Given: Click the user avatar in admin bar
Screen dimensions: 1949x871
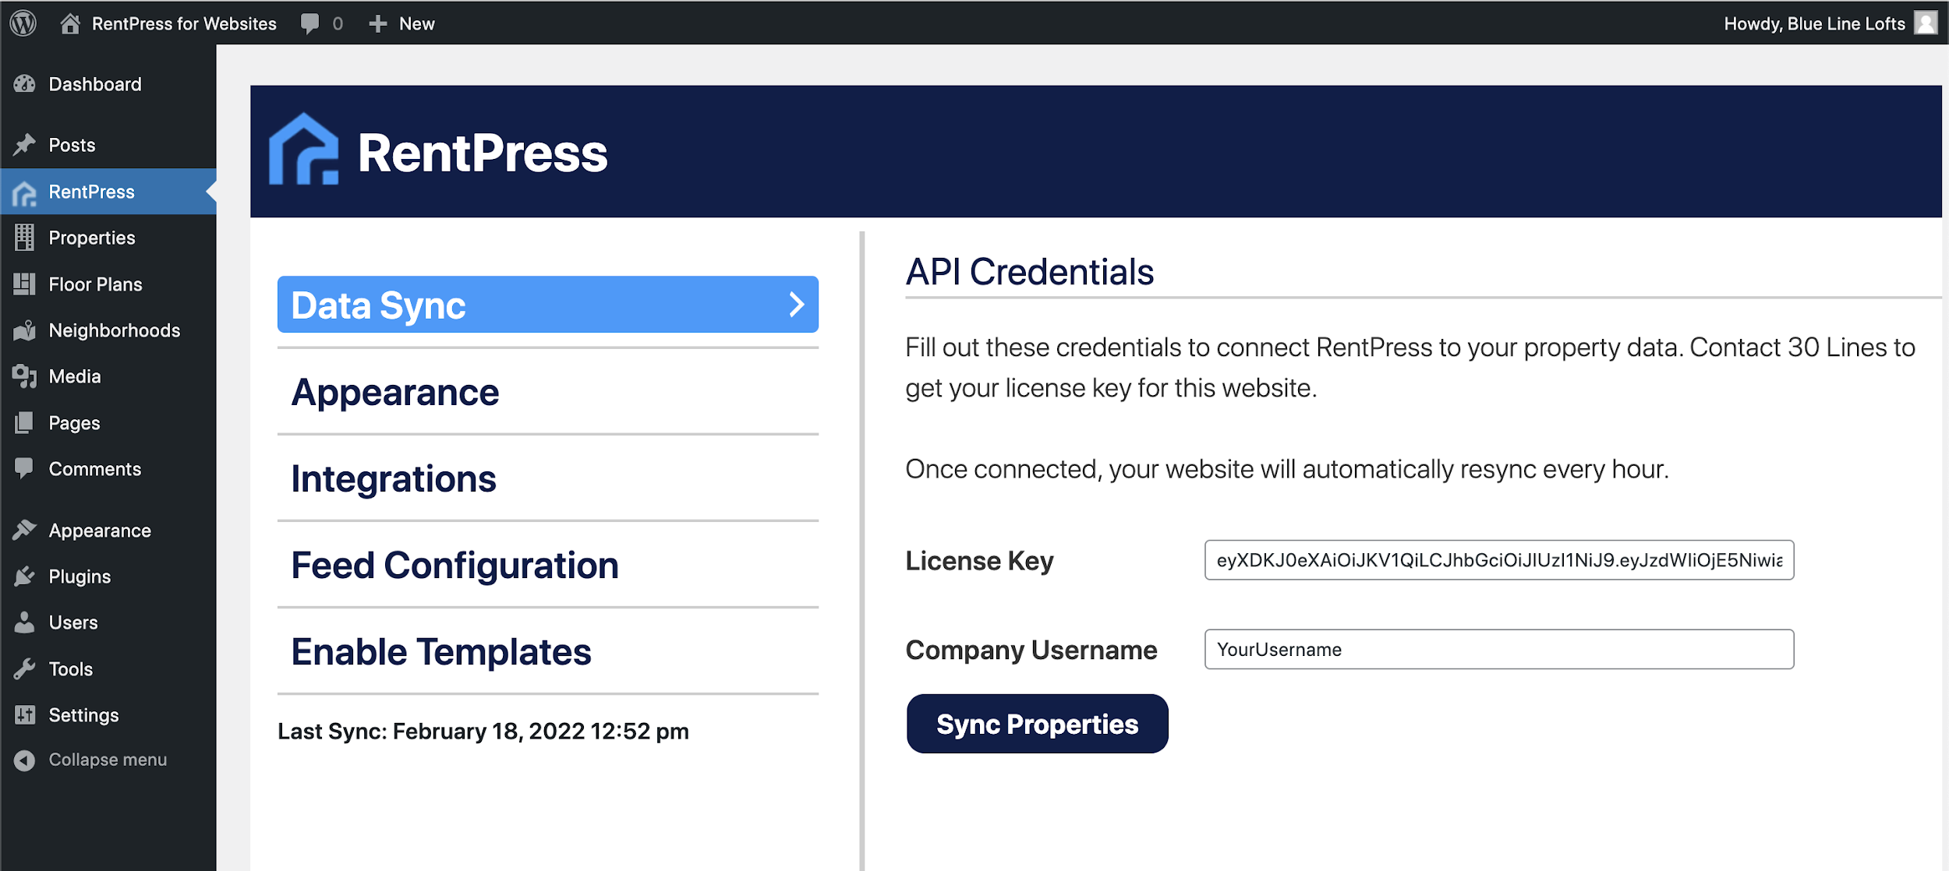Looking at the screenshot, I should pyautogui.click(x=1926, y=23).
